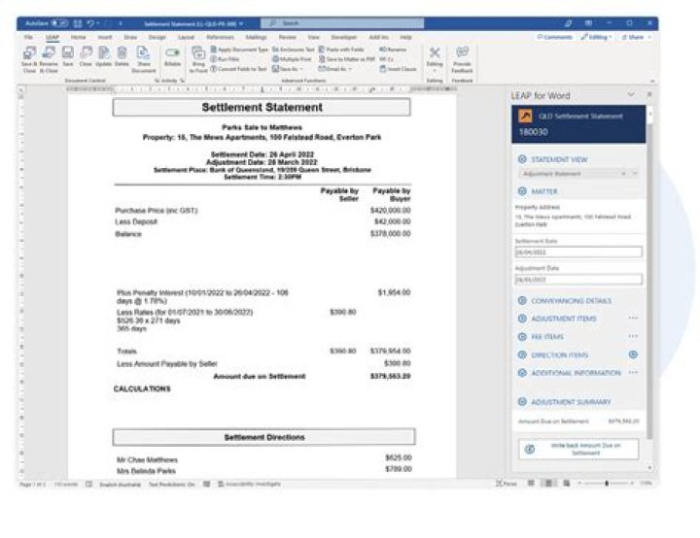
Task: Open the Share Document ribbon icon
Action: [143, 58]
